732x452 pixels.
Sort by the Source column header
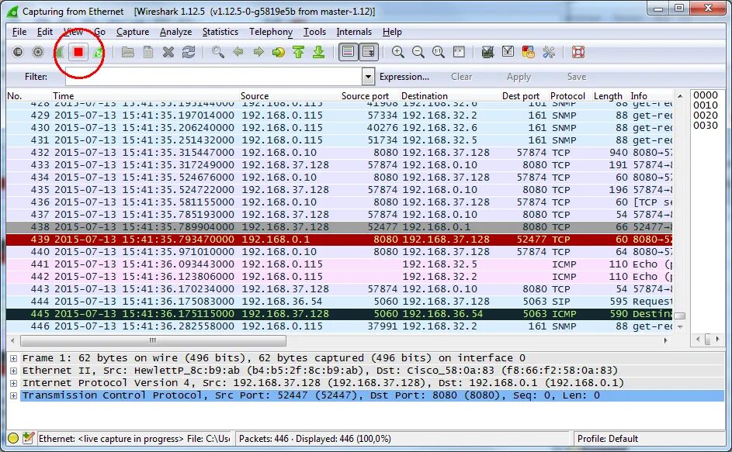[290, 96]
